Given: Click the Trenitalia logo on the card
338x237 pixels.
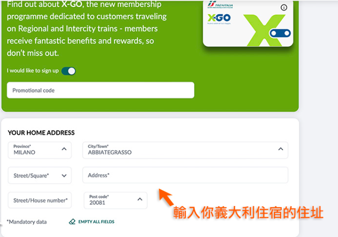Looking at the screenshot, I should click(220, 5).
